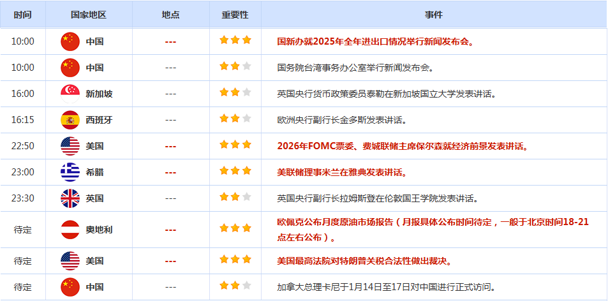The height and width of the screenshot is (301, 608).
Task: Click the Spain flag icon
Action: pyautogui.click(x=70, y=120)
